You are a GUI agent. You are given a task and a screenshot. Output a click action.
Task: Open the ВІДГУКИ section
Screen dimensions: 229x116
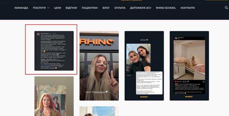click(x=71, y=8)
